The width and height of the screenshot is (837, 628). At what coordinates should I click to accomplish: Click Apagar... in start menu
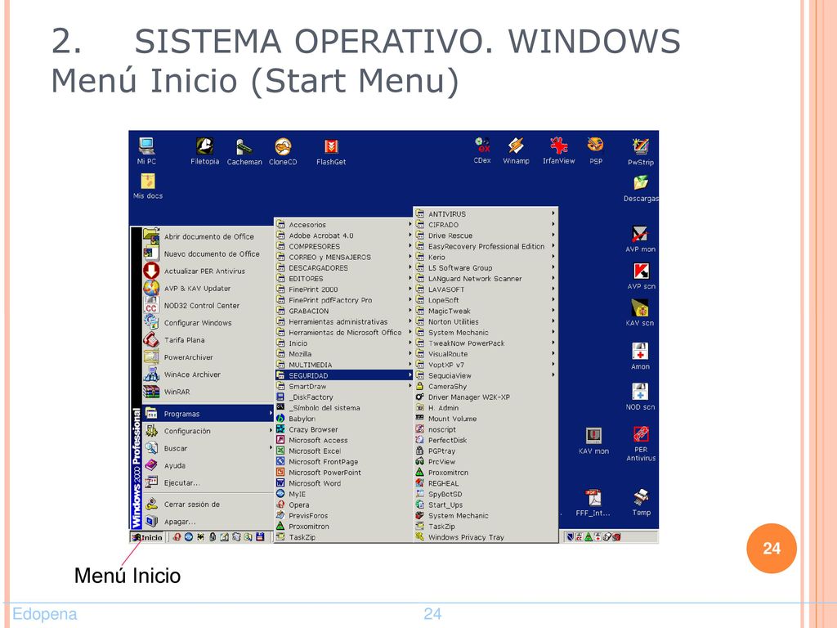(x=208, y=522)
